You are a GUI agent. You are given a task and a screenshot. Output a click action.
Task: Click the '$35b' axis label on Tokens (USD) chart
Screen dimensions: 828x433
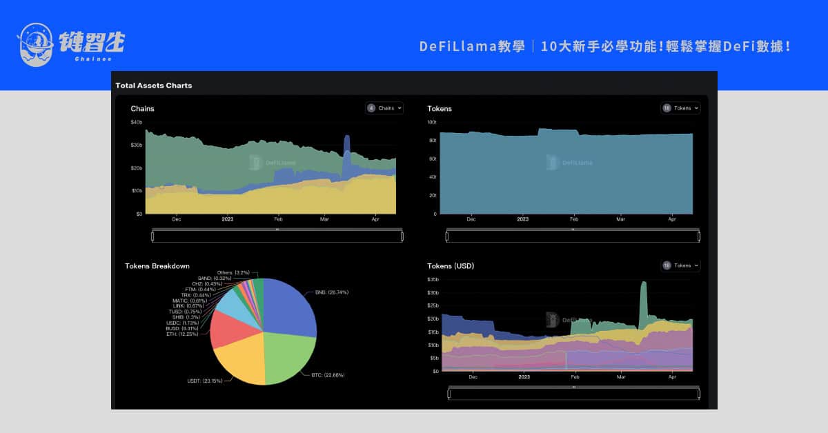433,279
